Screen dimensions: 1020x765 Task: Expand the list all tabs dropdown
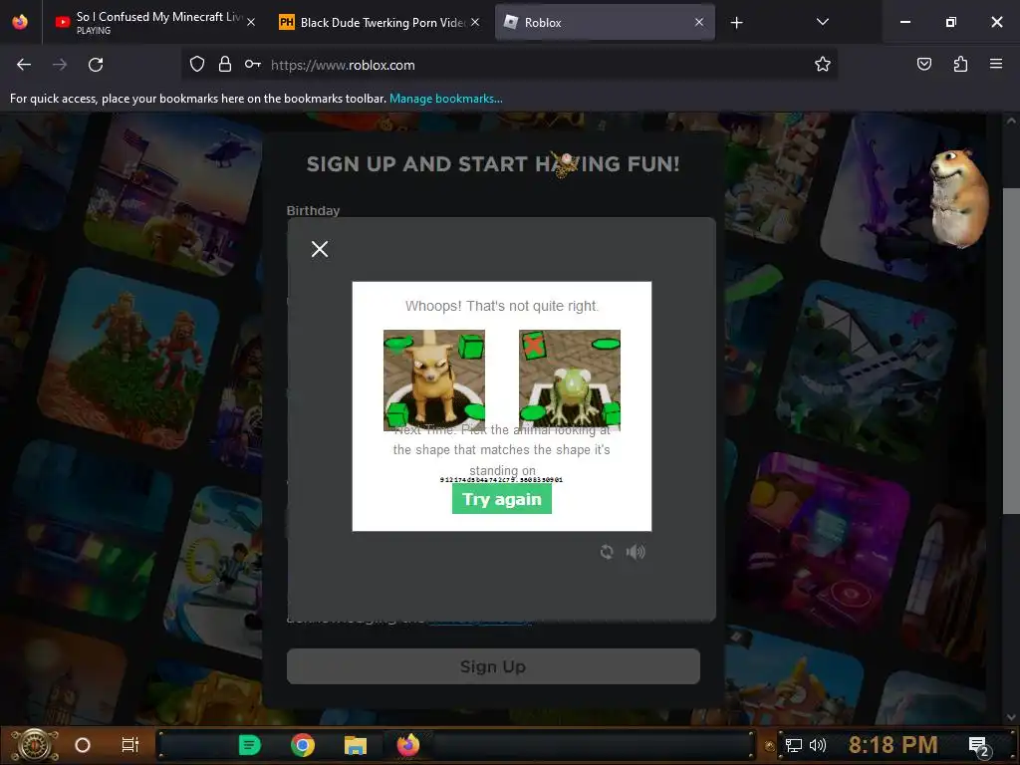click(x=822, y=22)
